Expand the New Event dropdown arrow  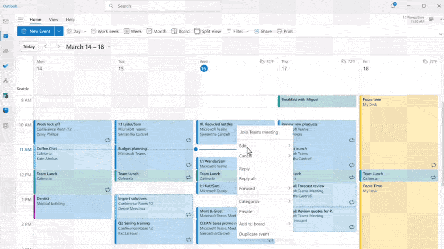tap(59, 31)
